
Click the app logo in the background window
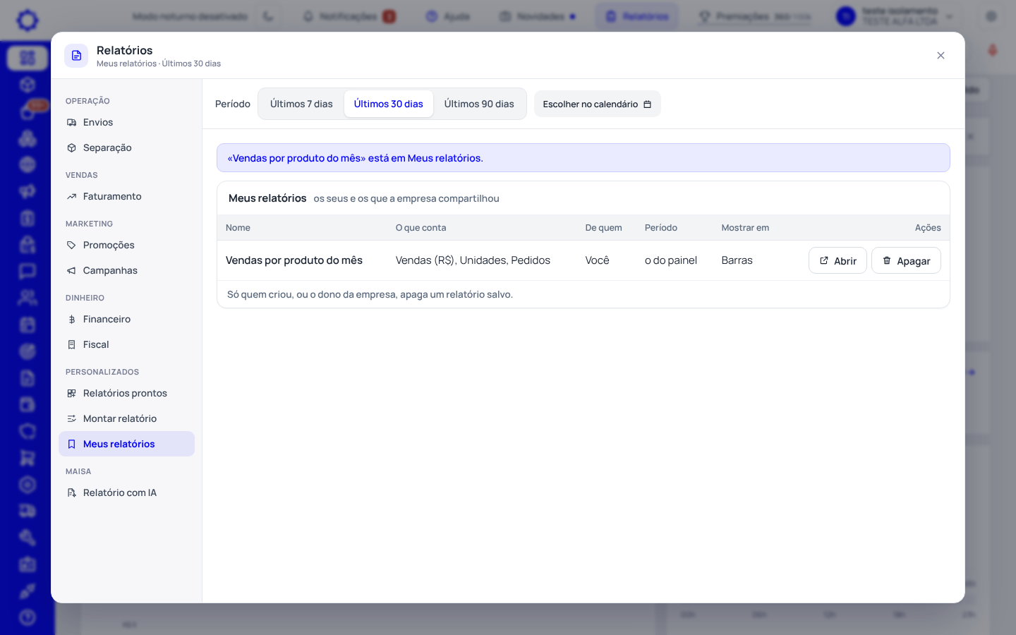pyautogui.click(x=28, y=20)
